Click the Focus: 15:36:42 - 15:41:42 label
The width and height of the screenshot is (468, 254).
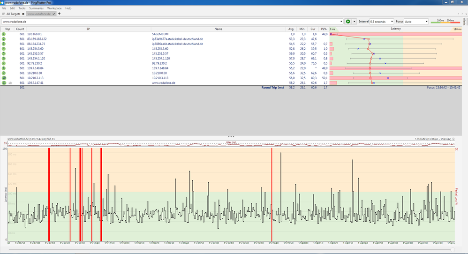click(444, 88)
